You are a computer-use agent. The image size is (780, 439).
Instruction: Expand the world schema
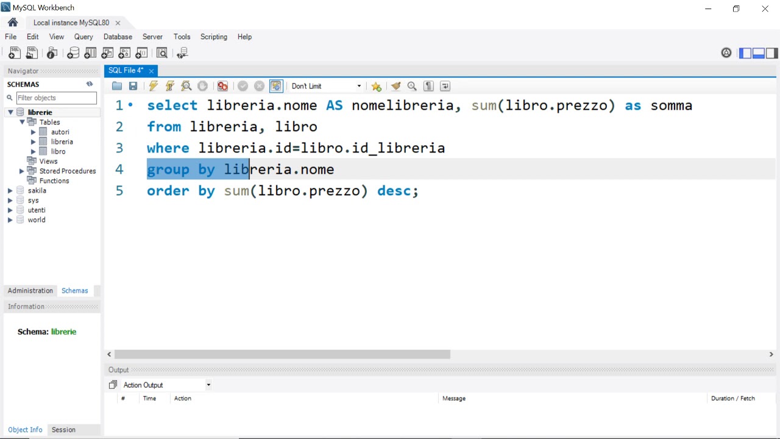10,220
